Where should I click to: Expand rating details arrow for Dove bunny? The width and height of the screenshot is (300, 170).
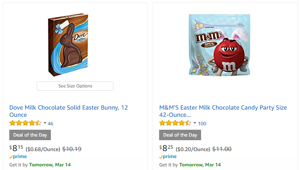45,123
